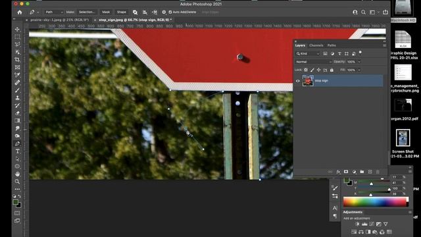Add a layer mask icon
421x237 pixels.
pyautogui.click(x=346, y=172)
